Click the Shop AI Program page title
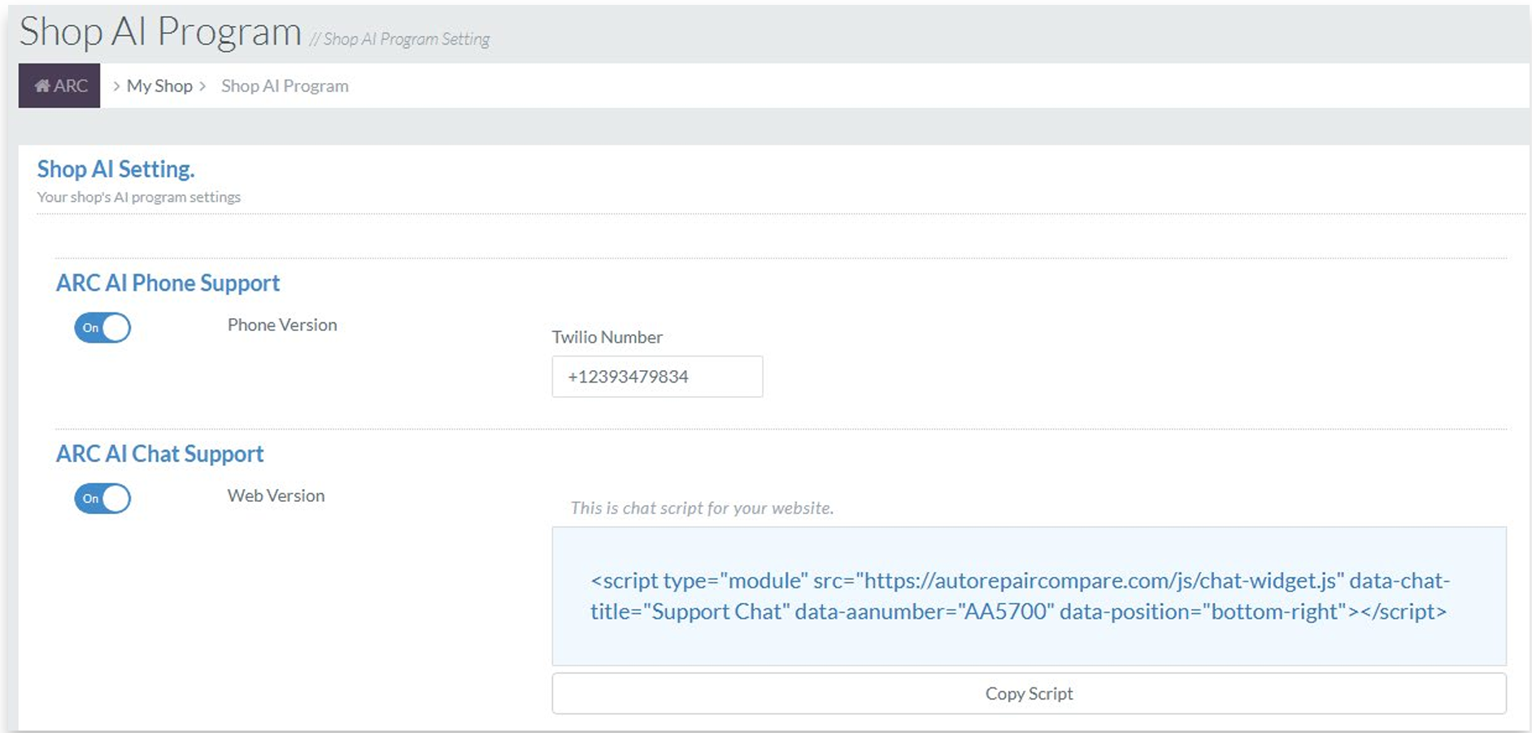This screenshot has height=733, width=1532. pyautogui.click(x=160, y=33)
